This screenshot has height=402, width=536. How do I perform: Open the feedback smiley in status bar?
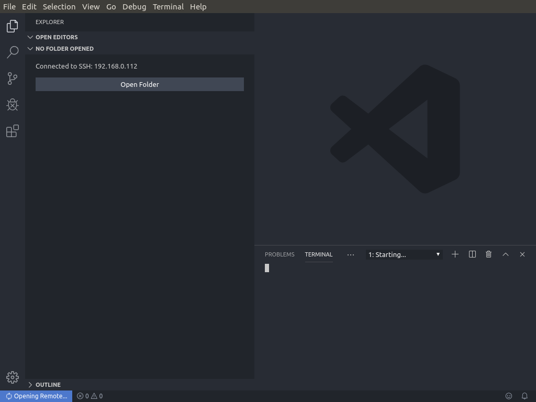(x=509, y=396)
